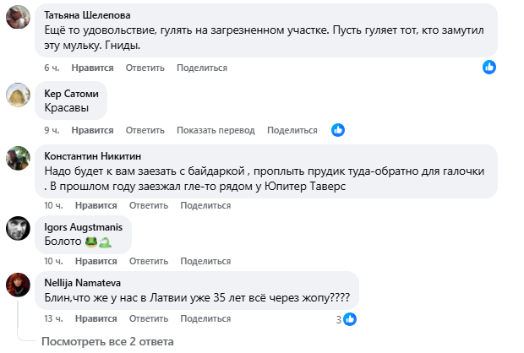Viewport: 524px width, 353px height.
Task: Click like reaction icon on Татьяна Шелепова's comment
Action: click(x=489, y=67)
